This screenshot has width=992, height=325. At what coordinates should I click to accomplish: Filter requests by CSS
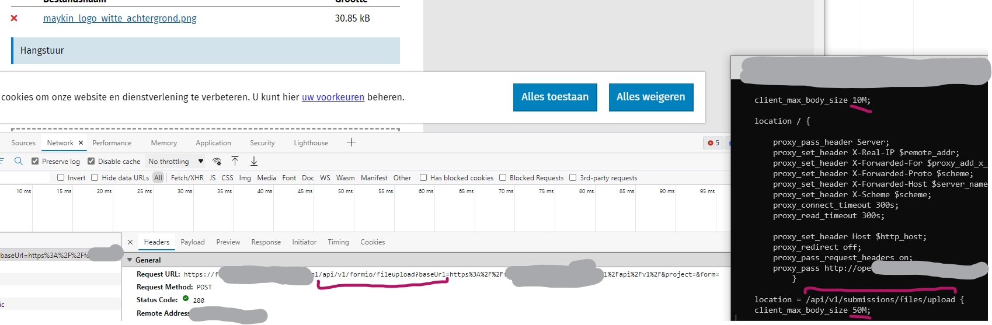[227, 178]
